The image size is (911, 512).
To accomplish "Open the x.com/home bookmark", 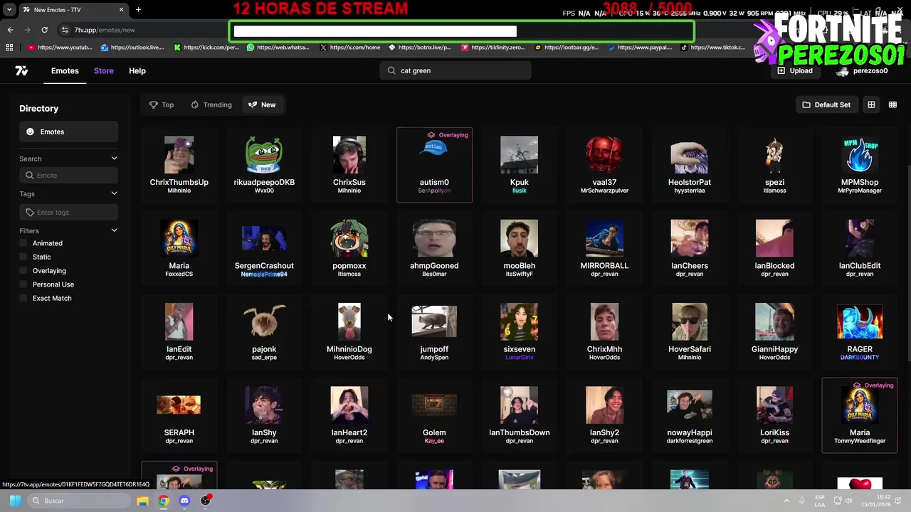I will (350, 48).
